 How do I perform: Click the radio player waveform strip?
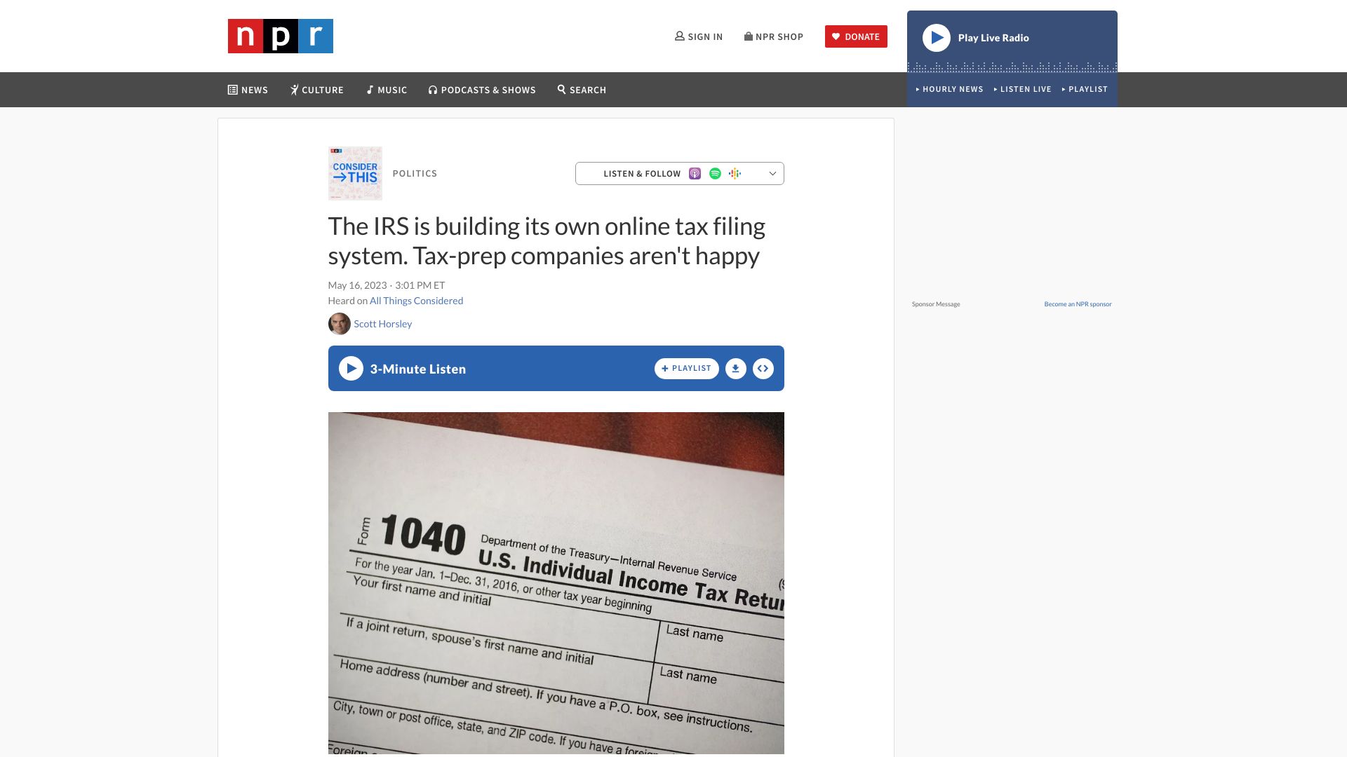(x=1012, y=67)
